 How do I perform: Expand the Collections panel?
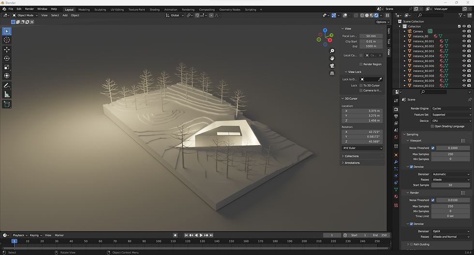point(352,156)
